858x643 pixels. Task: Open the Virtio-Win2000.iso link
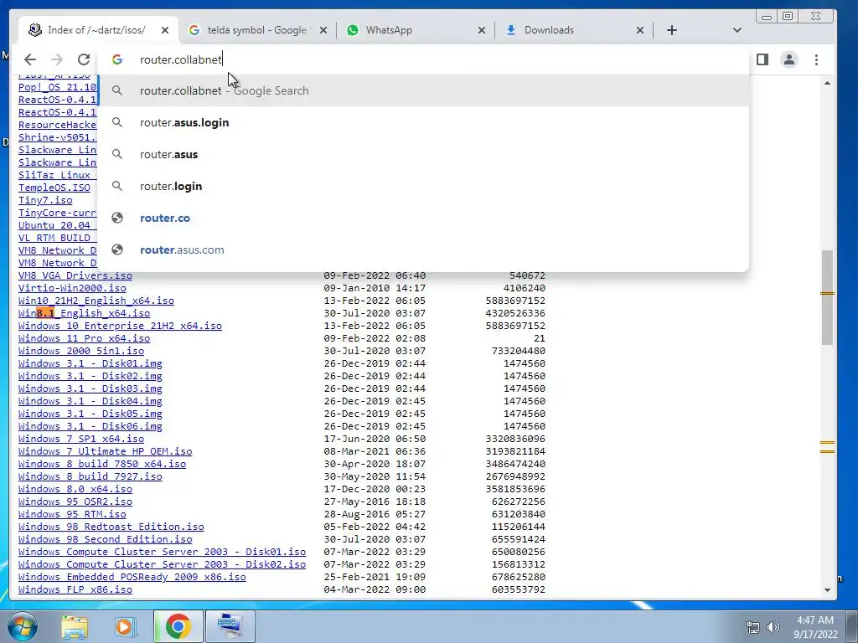pyautogui.click(x=72, y=288)
